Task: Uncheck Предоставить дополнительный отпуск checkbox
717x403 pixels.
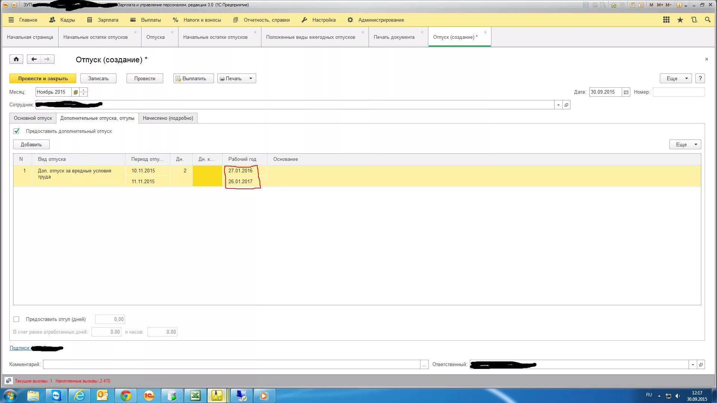Action: coord(16,131)
